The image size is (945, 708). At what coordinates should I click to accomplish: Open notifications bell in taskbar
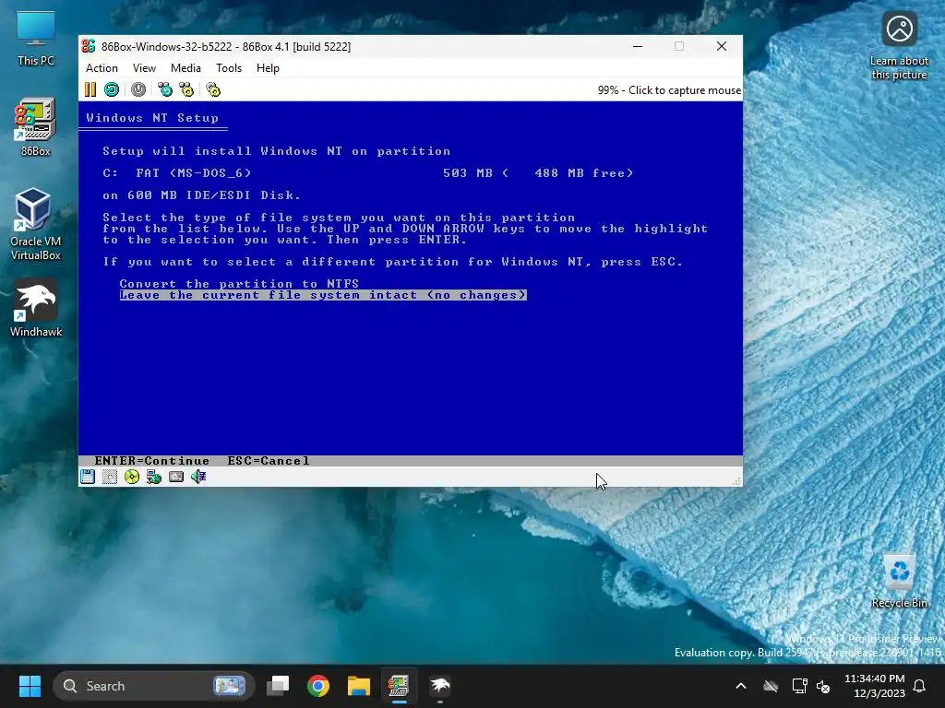pyautogui.click(x=920, y=686)
